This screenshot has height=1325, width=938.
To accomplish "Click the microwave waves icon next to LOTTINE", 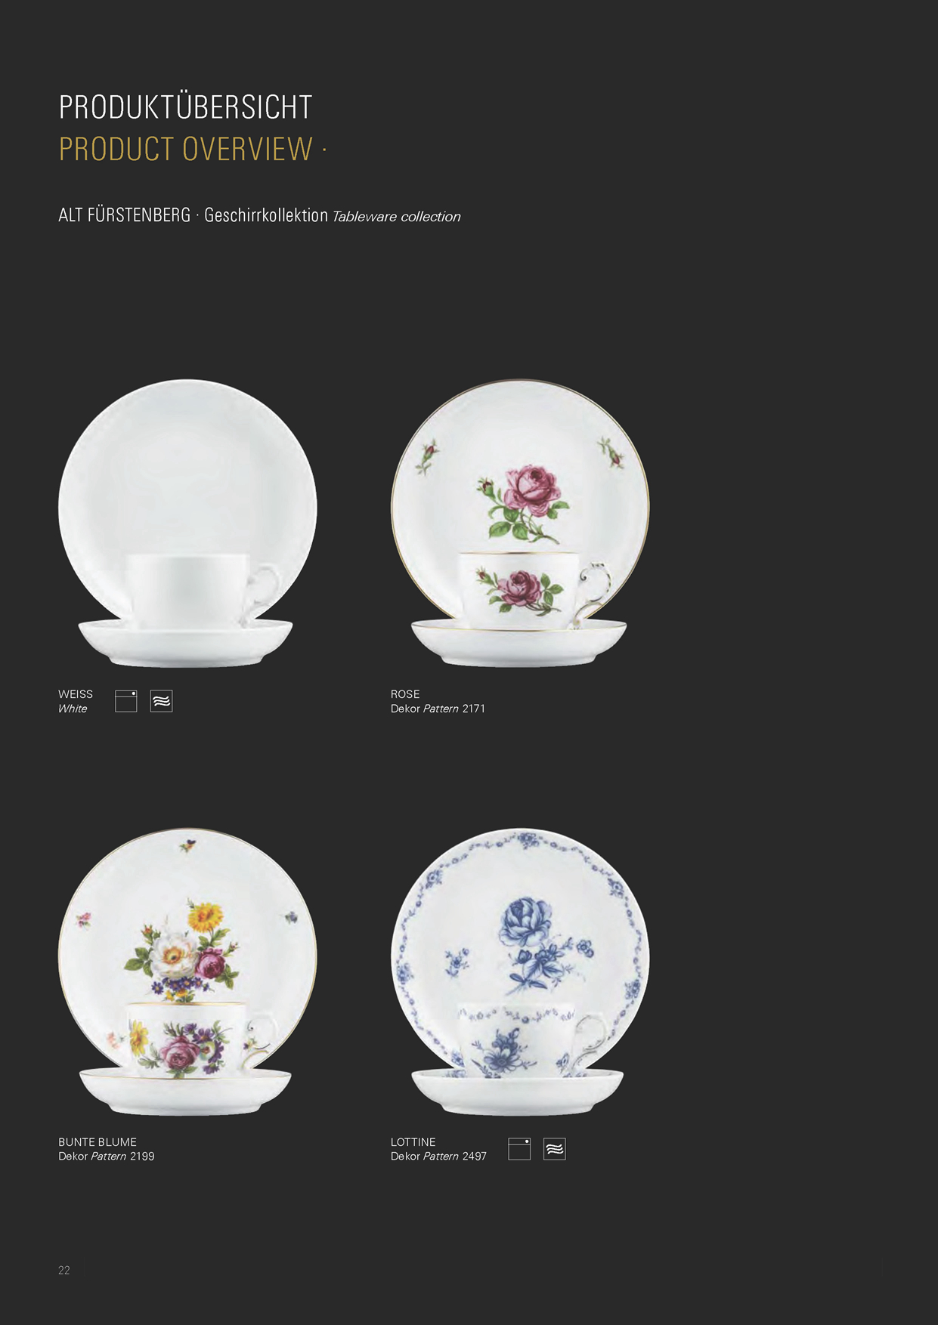I will tap(554, 1149).
